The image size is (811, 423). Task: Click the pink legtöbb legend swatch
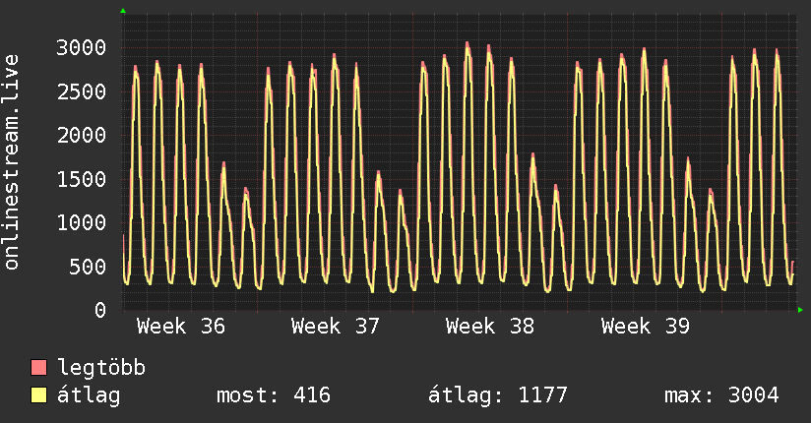(x=38, y=368)
